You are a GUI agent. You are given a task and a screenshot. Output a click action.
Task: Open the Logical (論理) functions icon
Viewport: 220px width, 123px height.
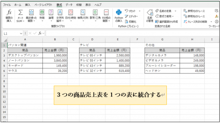pyautogui.click(x=51, y=13)
